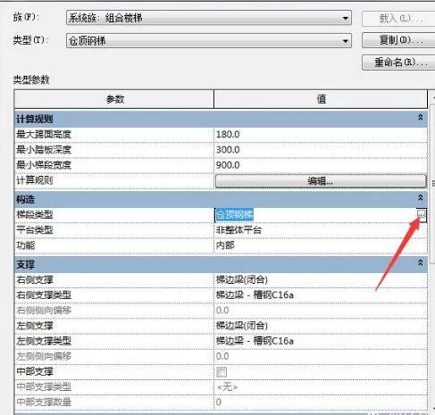This screenshot has height=415, width=435.
Task: Select the 最小梯段宽度 parameter label
Action: click(x=44, y=165)
